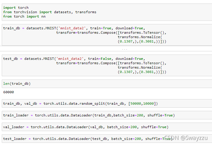This screenshot has width=212, height=144.
Task: Click 'transforms.Normalize(' in test_db cell
Action: click(140, 67)
